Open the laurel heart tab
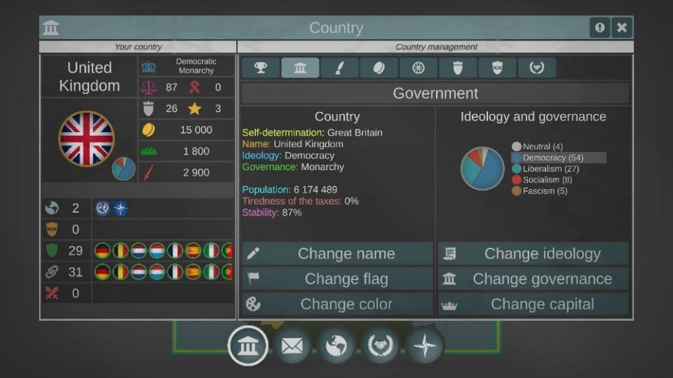Image resolution: width=673 pixels, height=378 pixels. point(537,68)
